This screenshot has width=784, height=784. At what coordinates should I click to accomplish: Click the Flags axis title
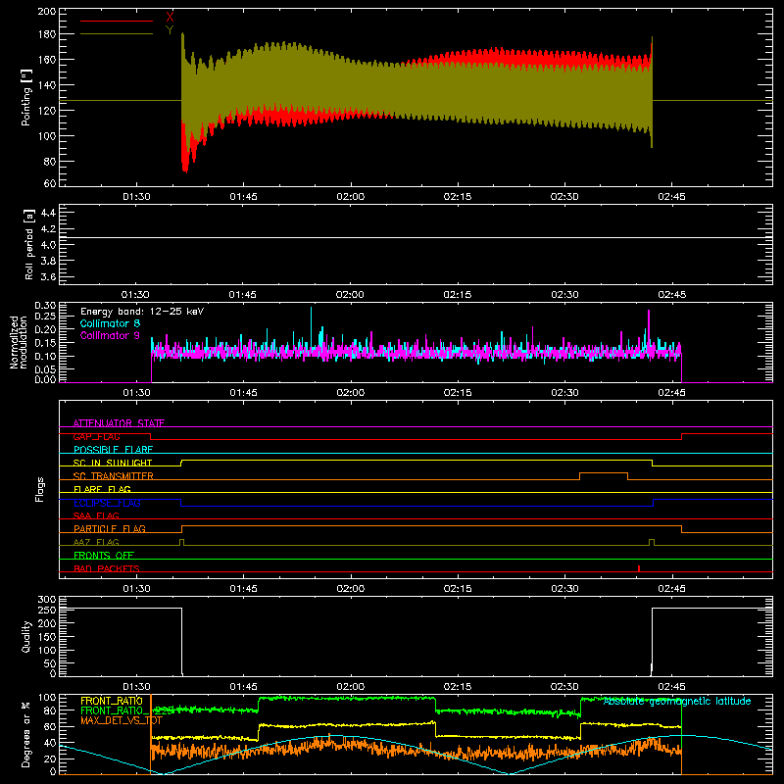(x=39, y=489)
